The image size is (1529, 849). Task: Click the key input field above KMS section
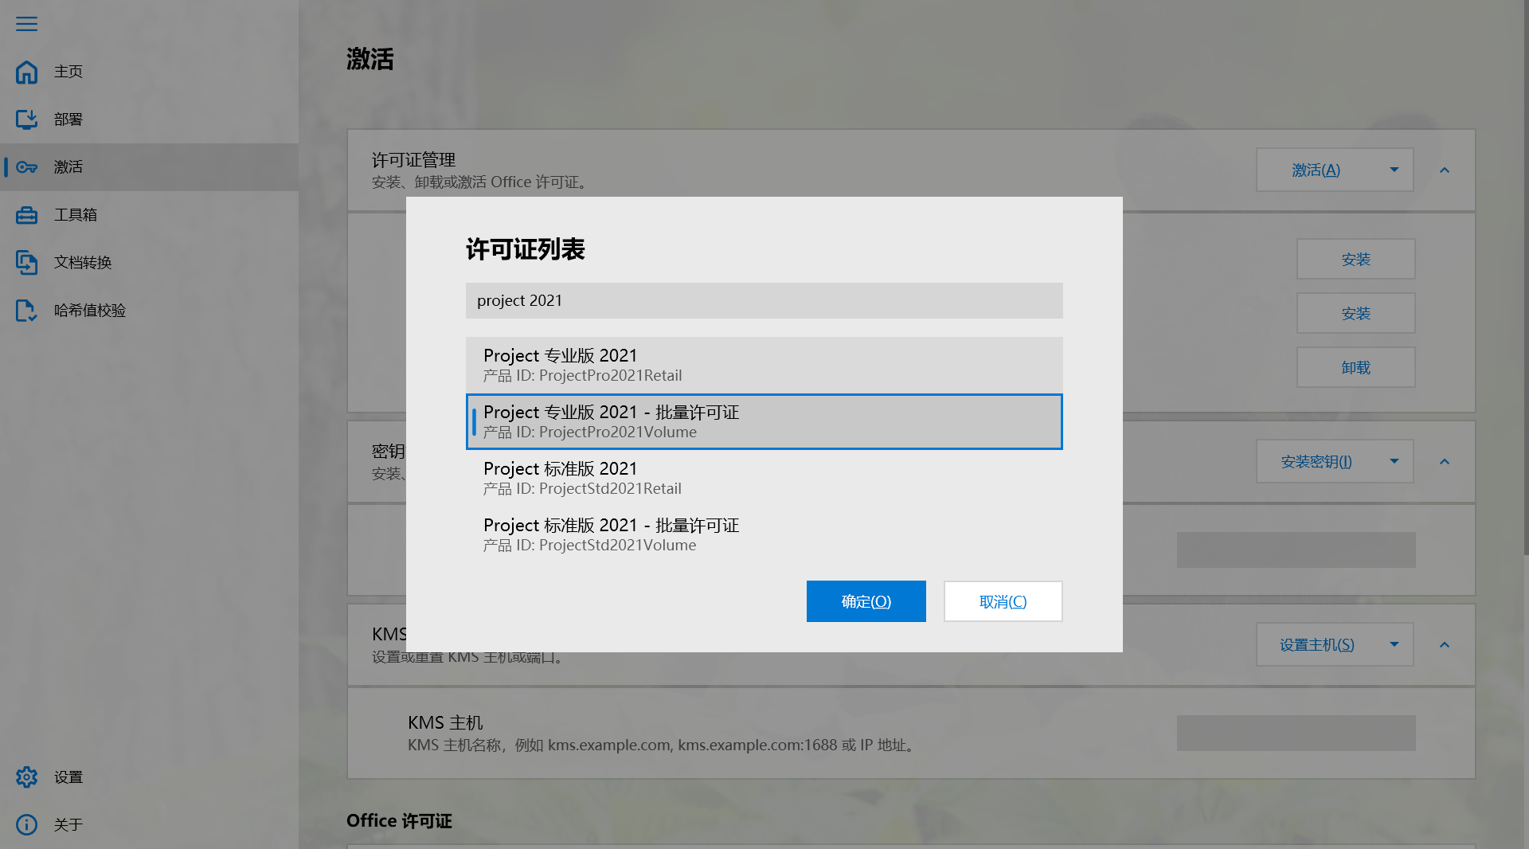1296,550
